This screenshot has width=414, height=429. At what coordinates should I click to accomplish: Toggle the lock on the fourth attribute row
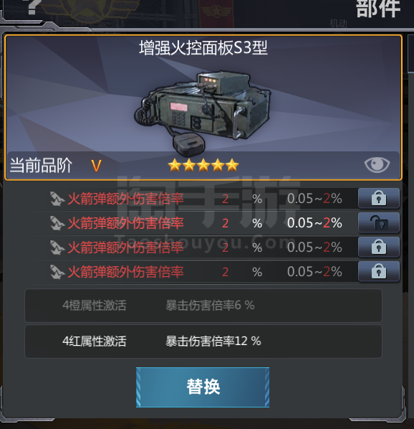(x=379, y=271)
